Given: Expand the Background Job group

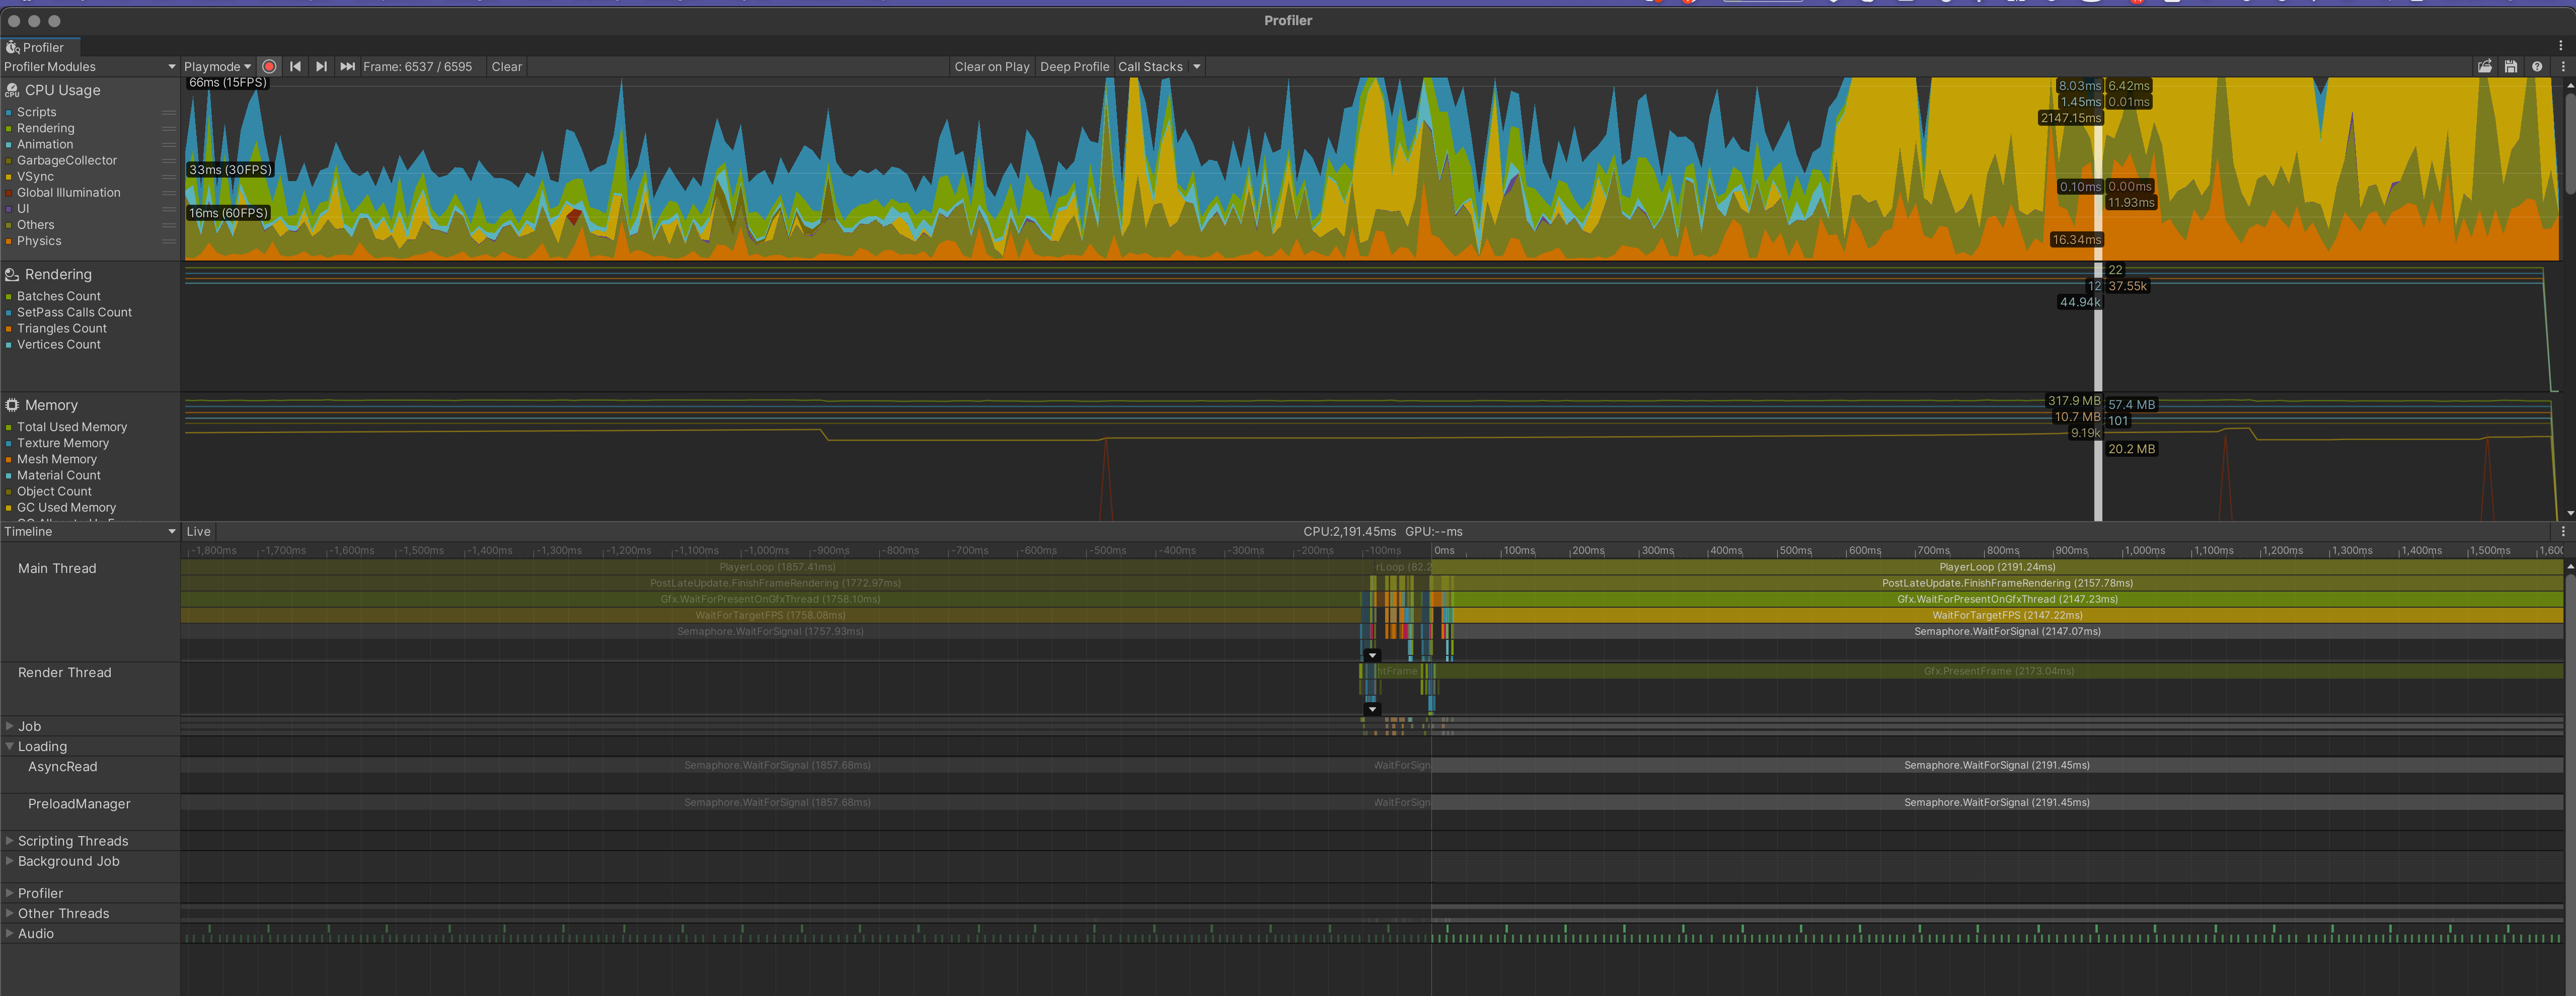Looking at the screenshot, I should coord(10,861).
